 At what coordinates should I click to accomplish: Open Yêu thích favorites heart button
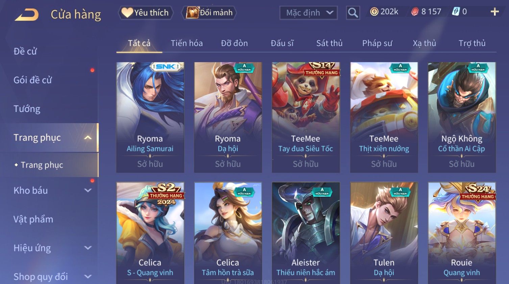pyautogui.click(x=146, y=13)
